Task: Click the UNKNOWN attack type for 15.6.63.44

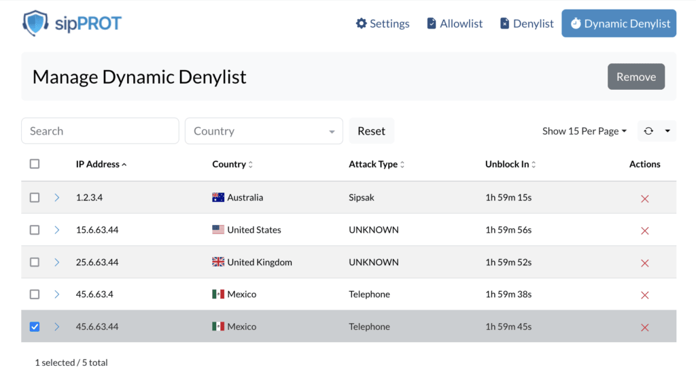Action: click(374, 230)
